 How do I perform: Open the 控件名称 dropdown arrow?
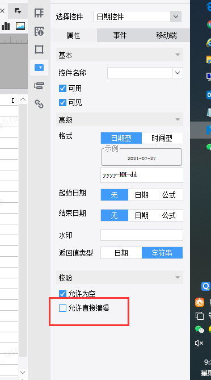tap(178, 73)
